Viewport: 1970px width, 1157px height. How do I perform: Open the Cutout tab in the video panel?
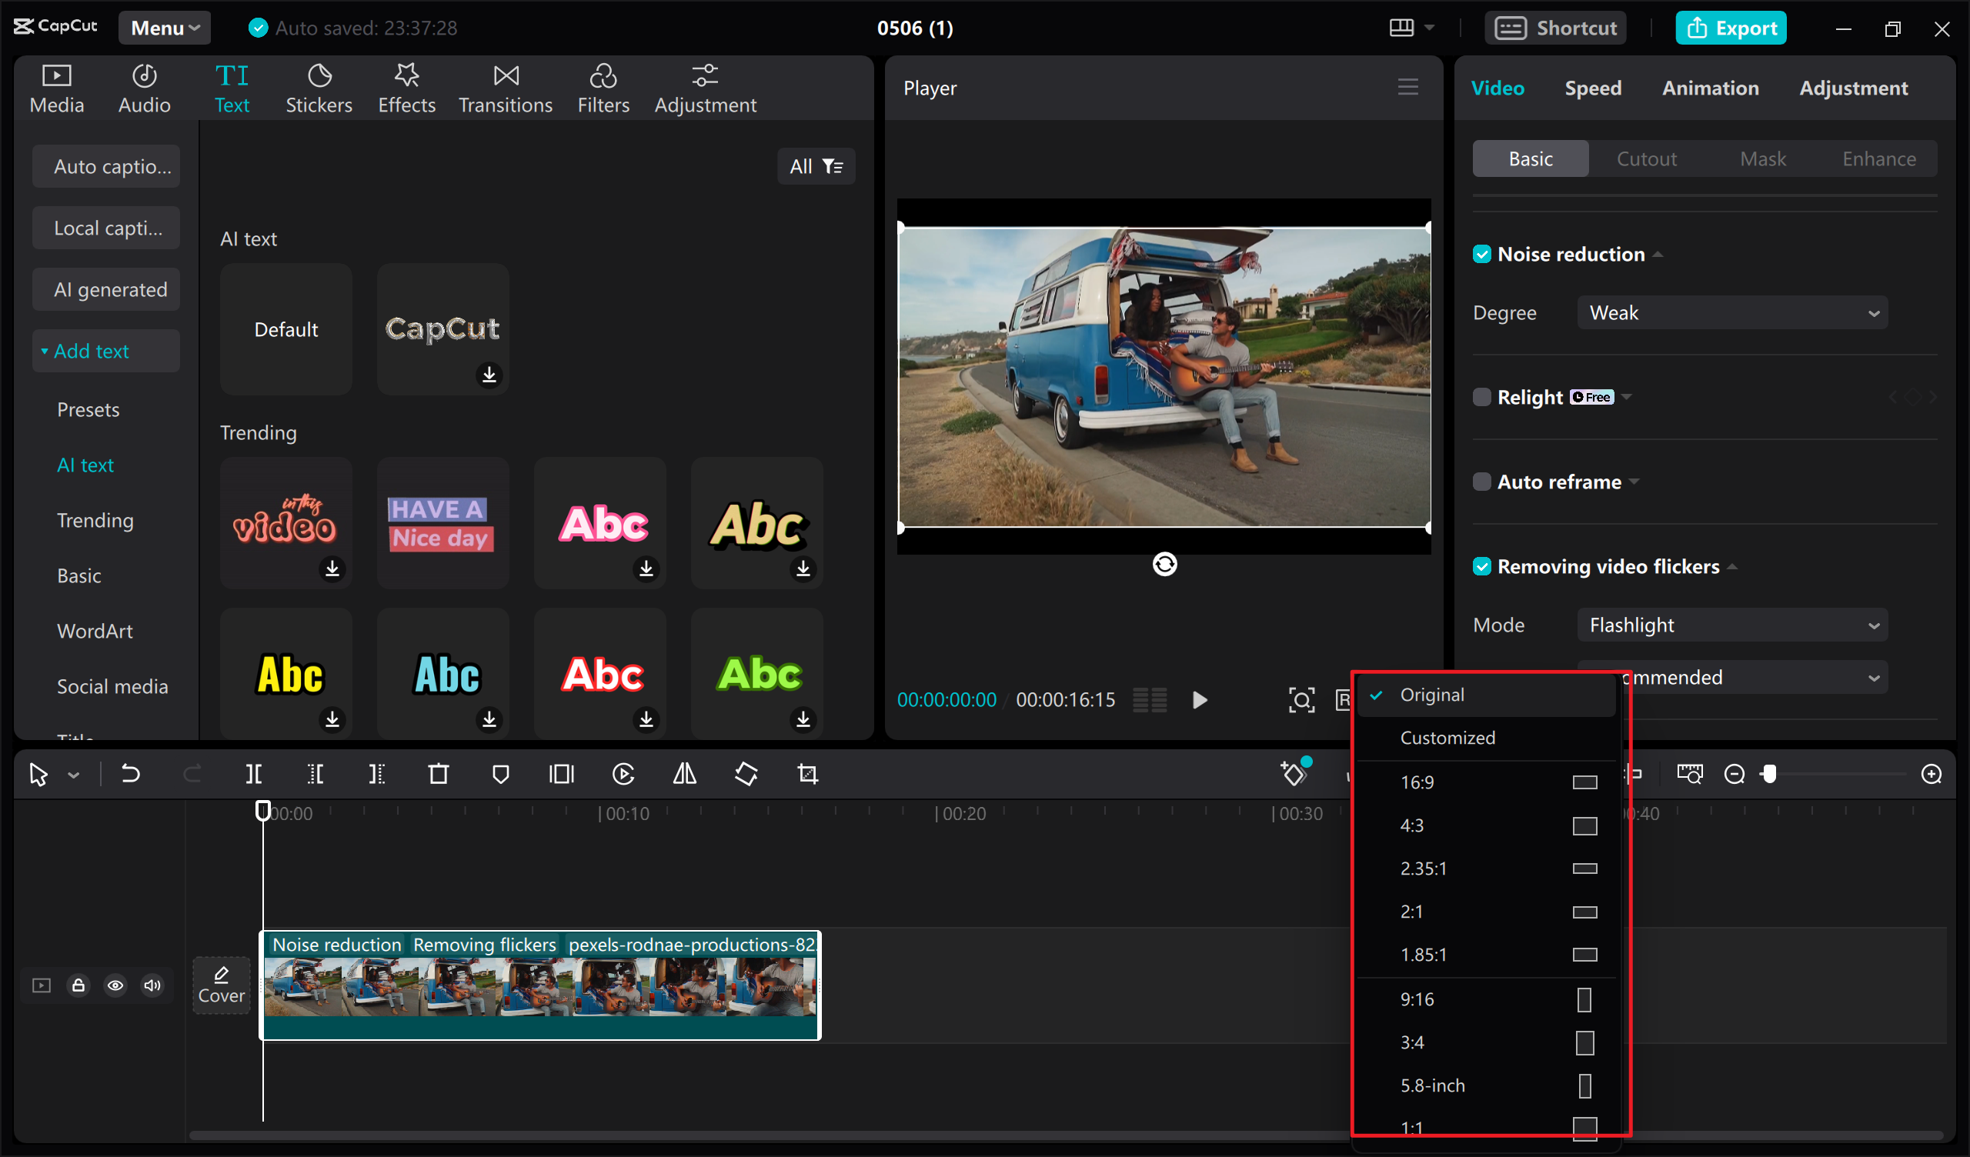1646,158
